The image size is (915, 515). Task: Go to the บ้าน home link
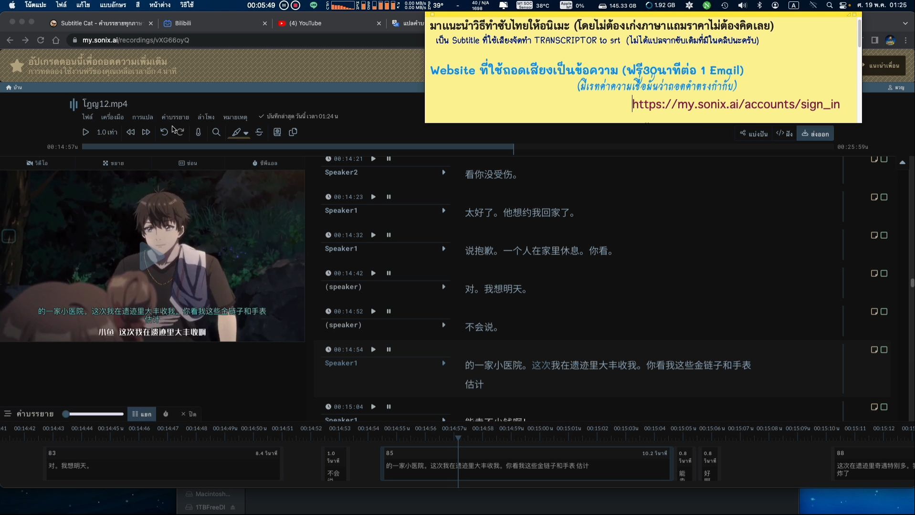(14, 87)
